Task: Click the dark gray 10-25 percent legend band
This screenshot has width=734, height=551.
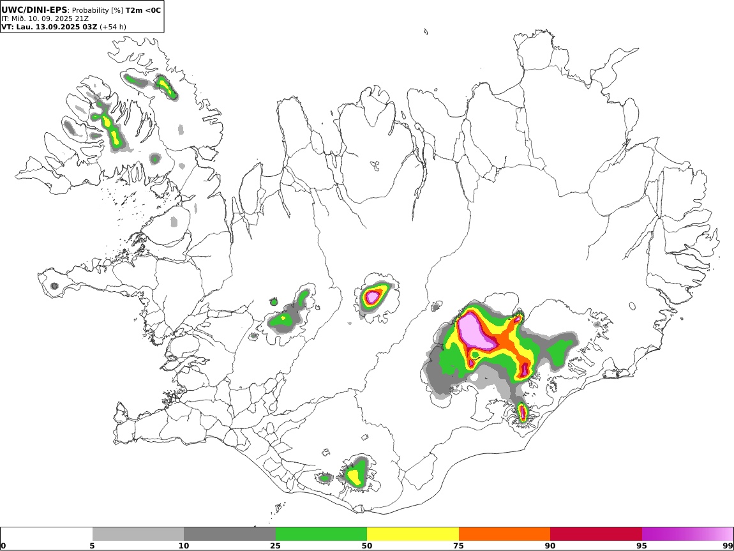Action: 230,534
